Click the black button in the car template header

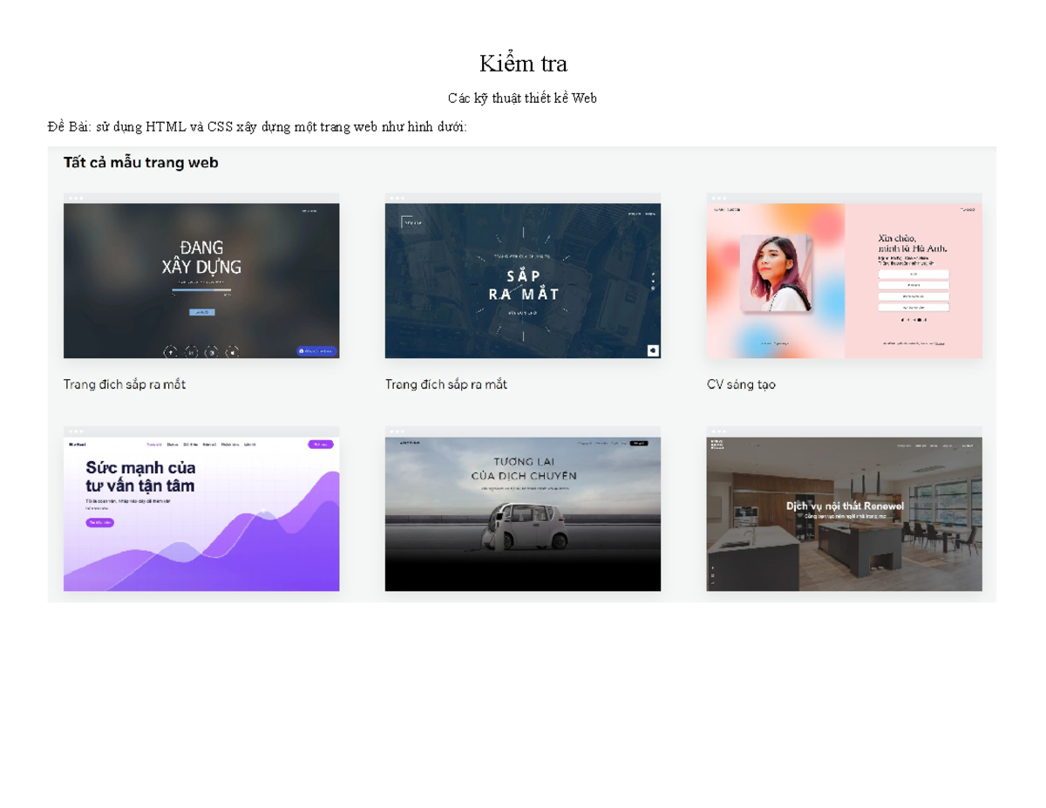640,444
